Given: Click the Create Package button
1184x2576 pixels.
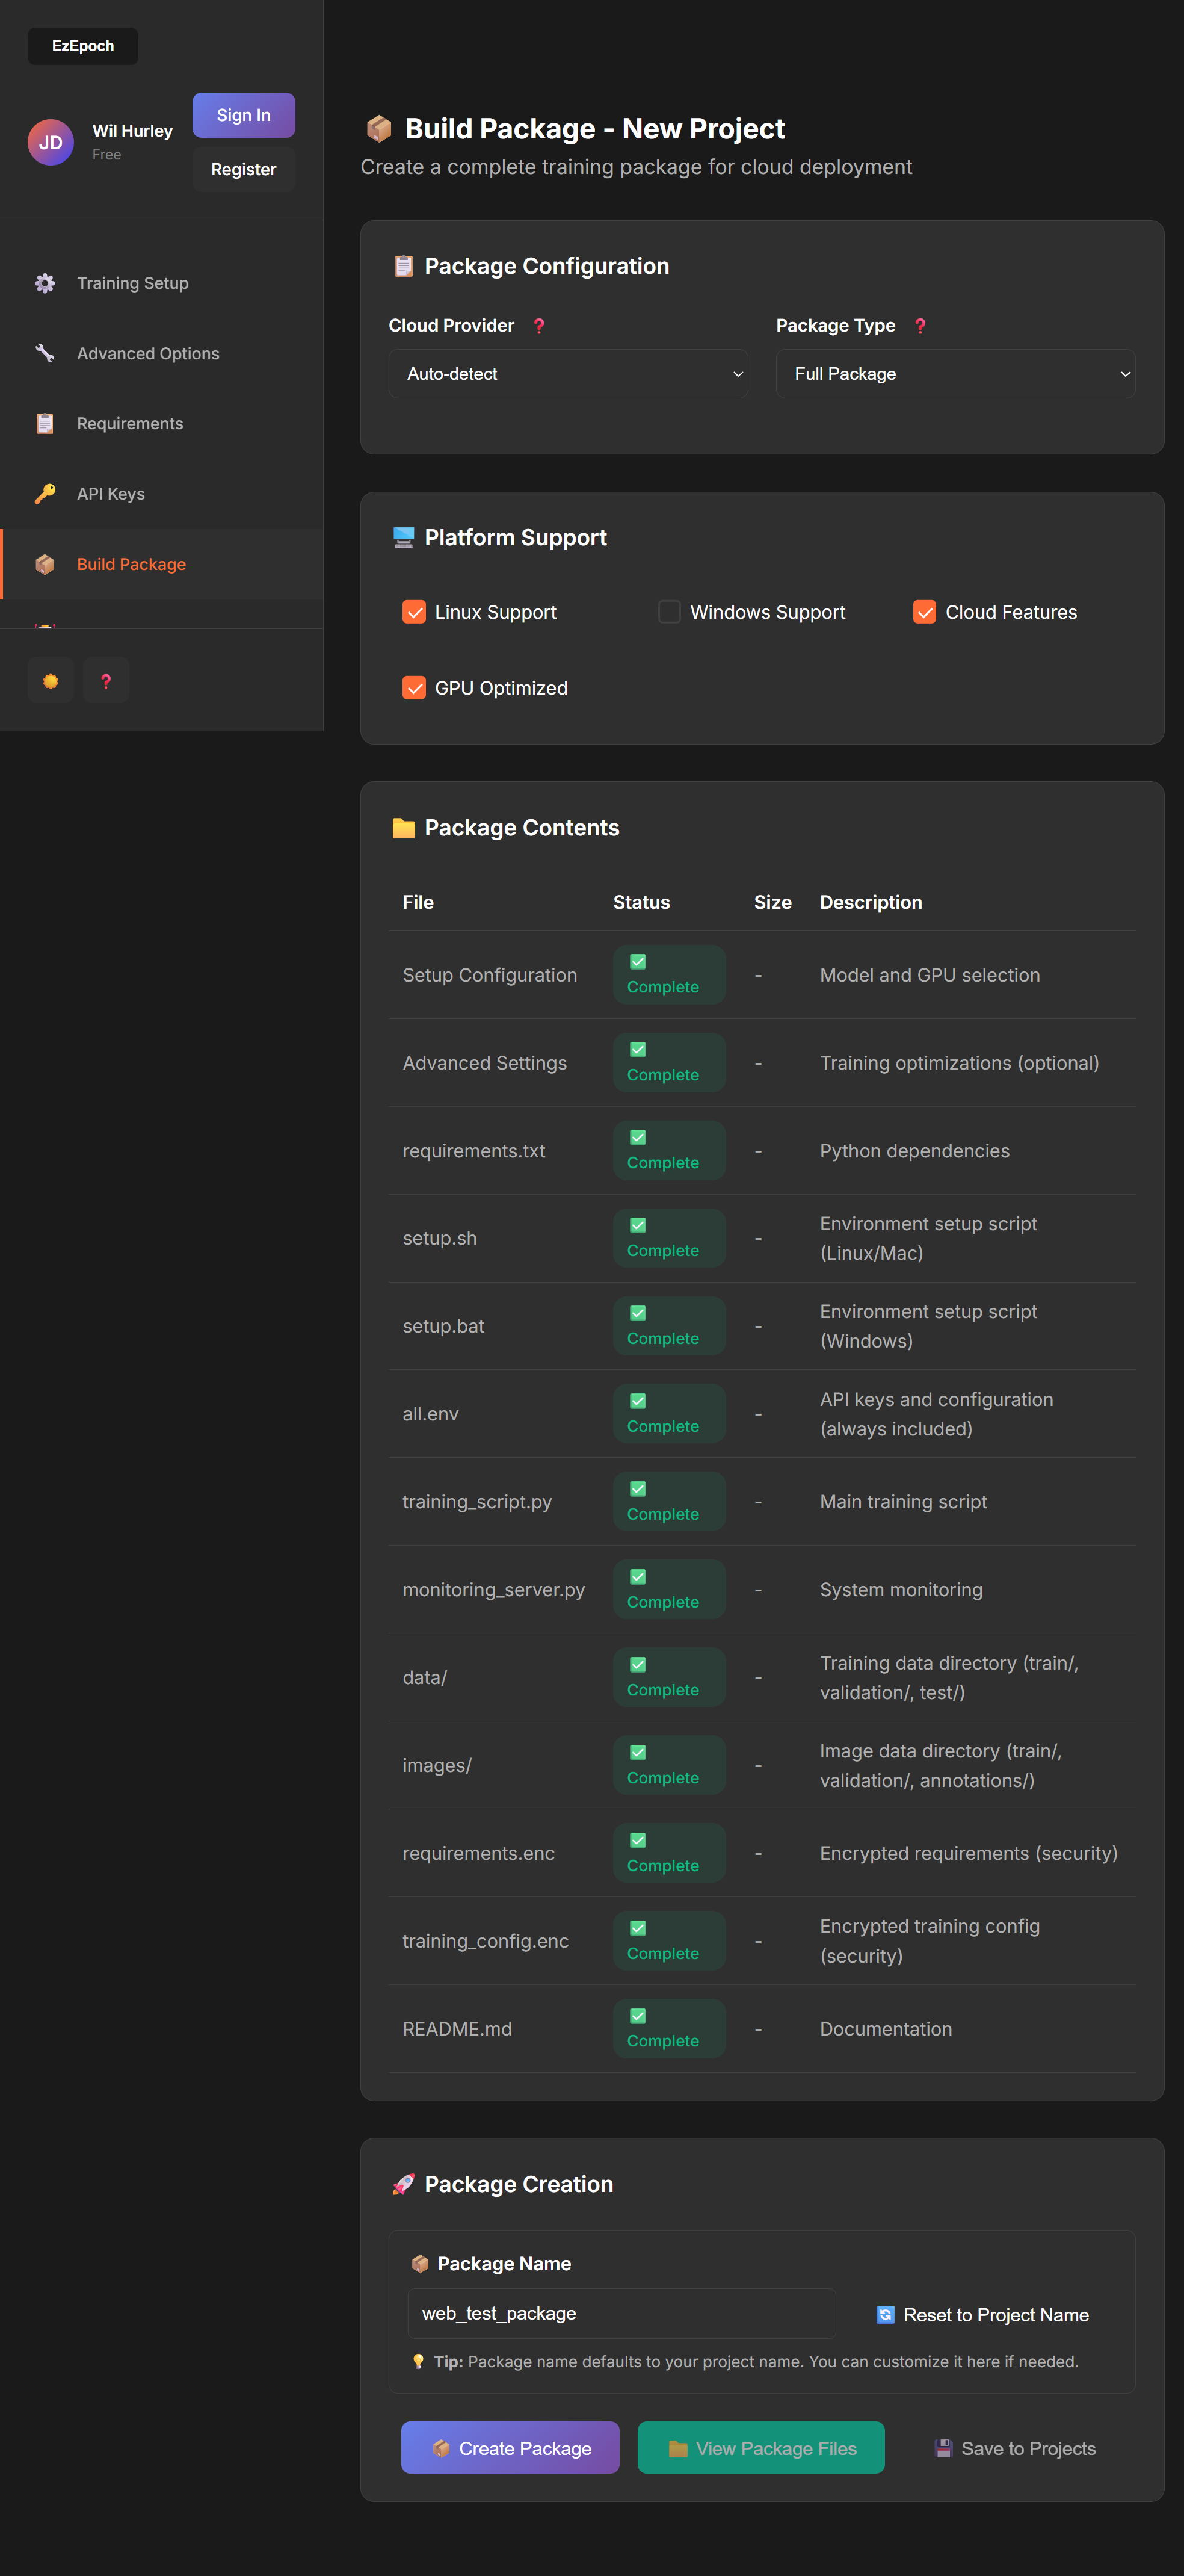Looking at the screenshot, I should (510, 2447).
